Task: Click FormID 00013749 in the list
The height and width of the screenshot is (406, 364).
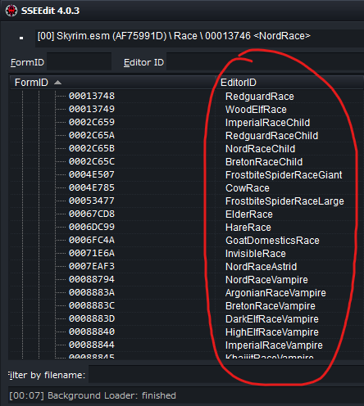Action: tap(92, 109)
